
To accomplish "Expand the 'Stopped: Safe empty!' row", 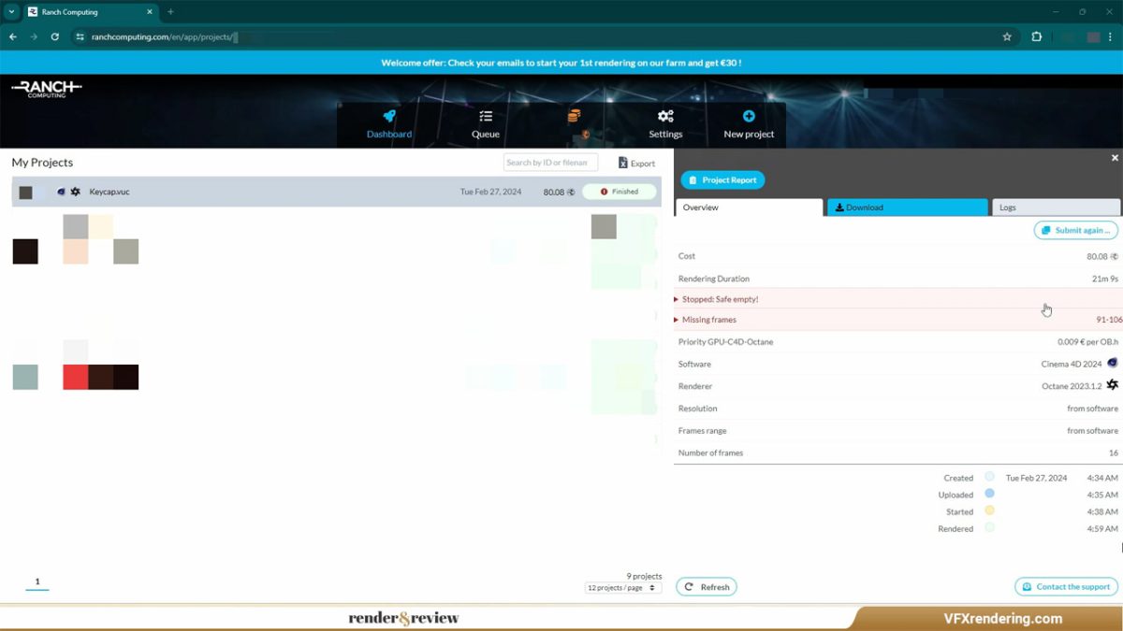I will click(677, 299).
